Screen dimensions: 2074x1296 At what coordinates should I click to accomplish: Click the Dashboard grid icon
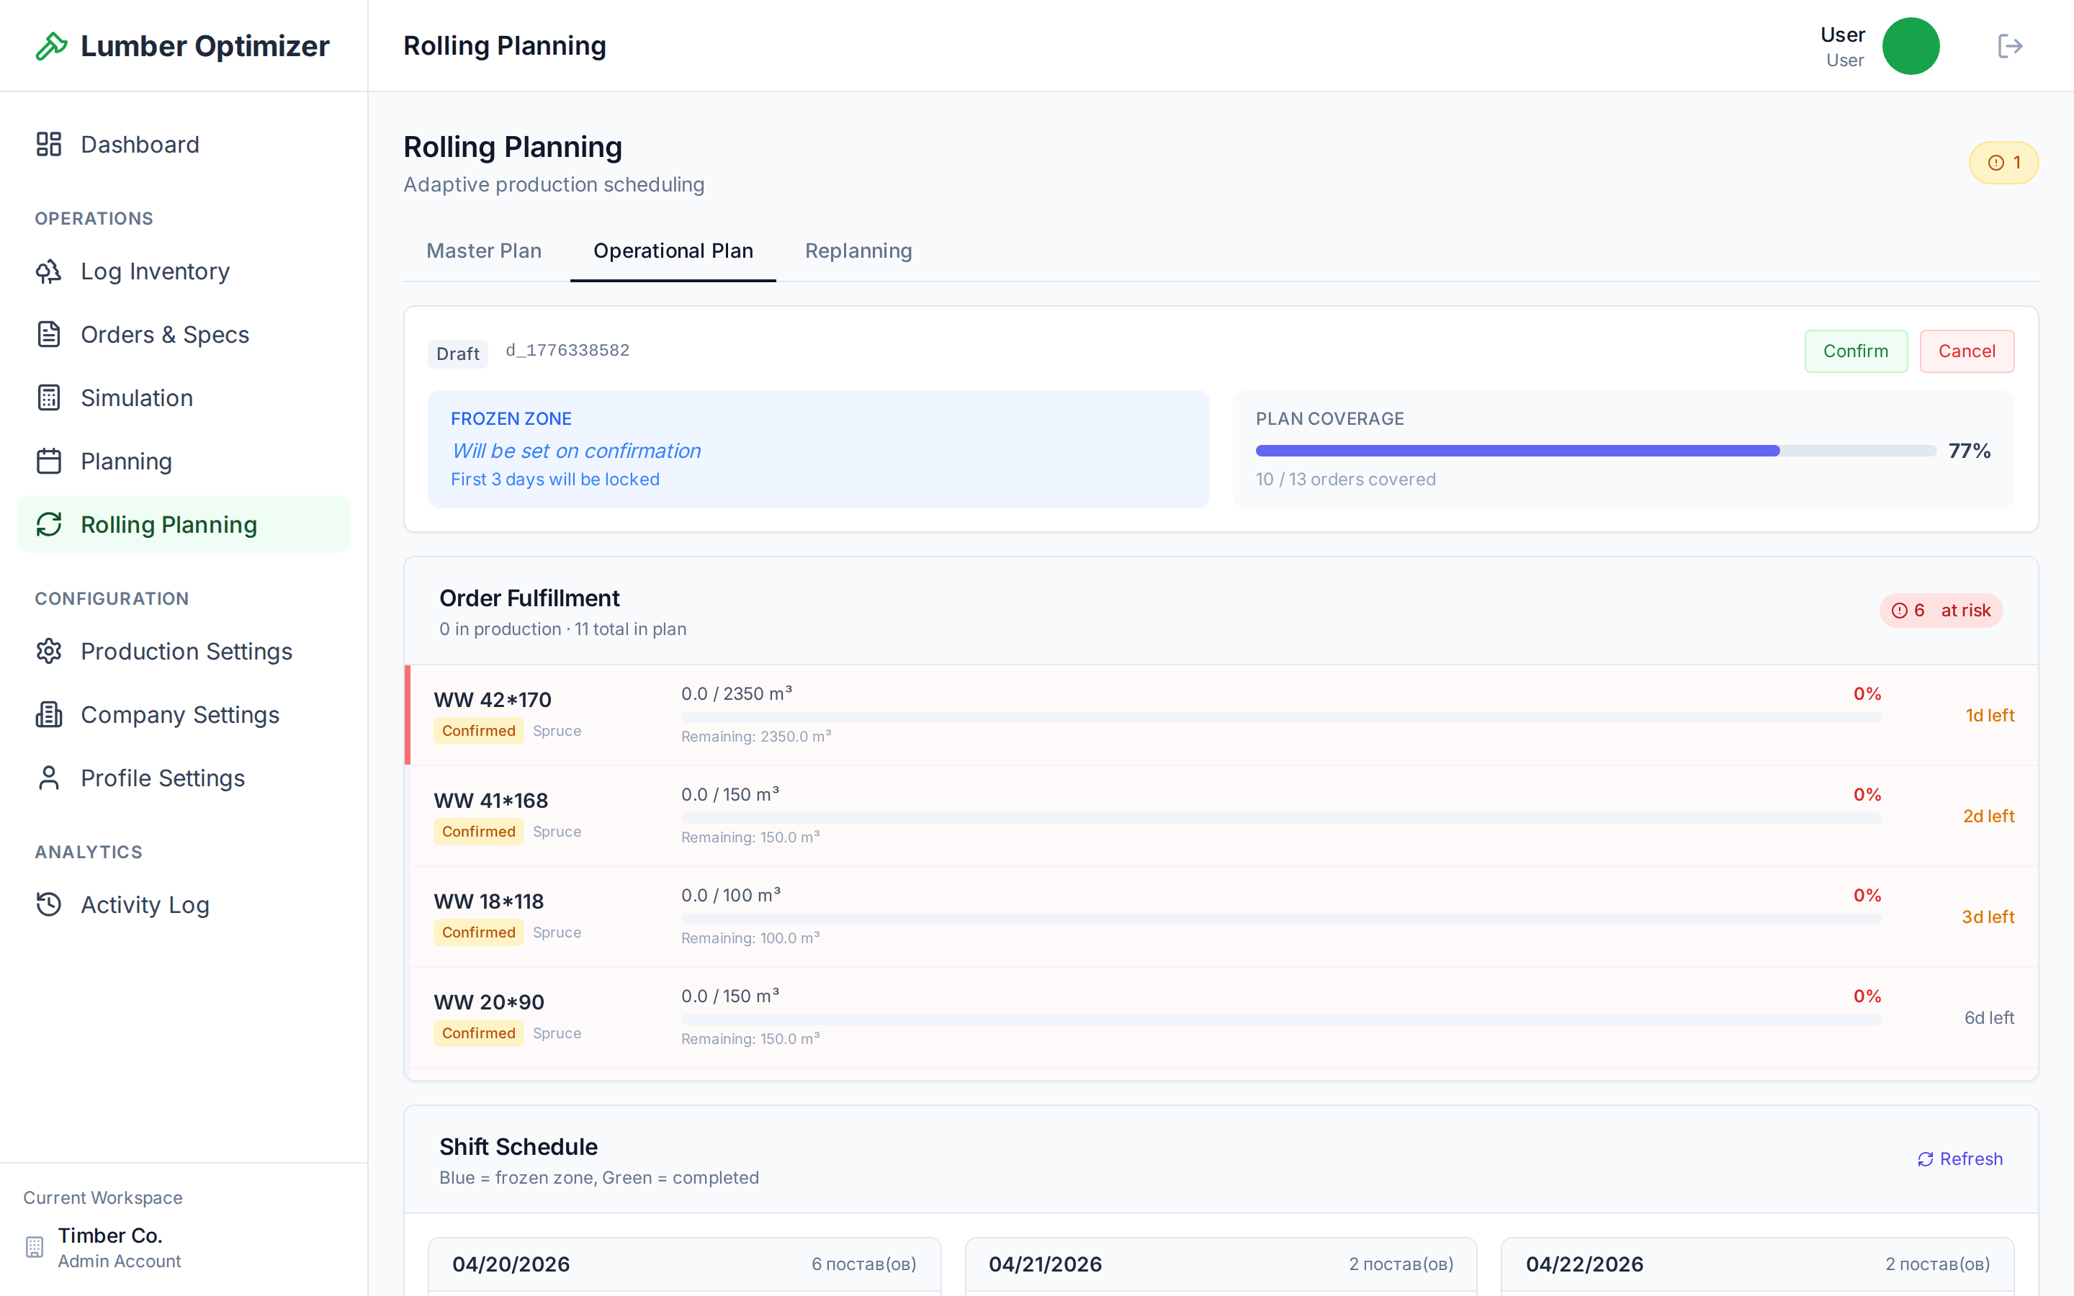49,144
